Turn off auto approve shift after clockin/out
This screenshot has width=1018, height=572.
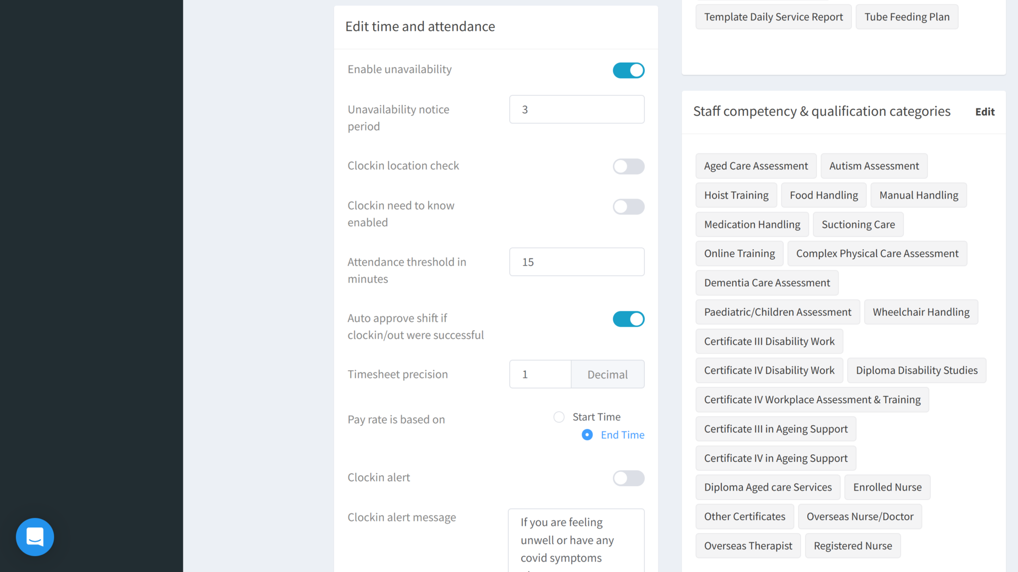(x=628, y=319)
